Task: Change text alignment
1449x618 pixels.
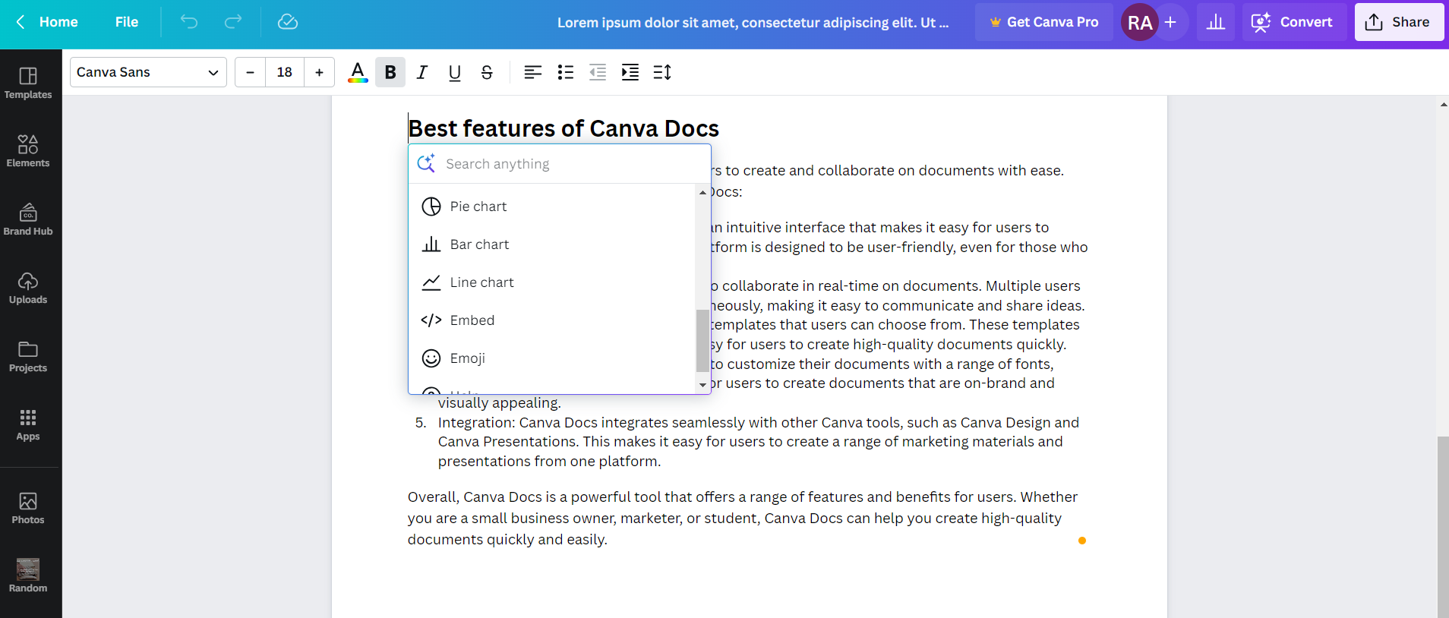Action: pos(533,72)
